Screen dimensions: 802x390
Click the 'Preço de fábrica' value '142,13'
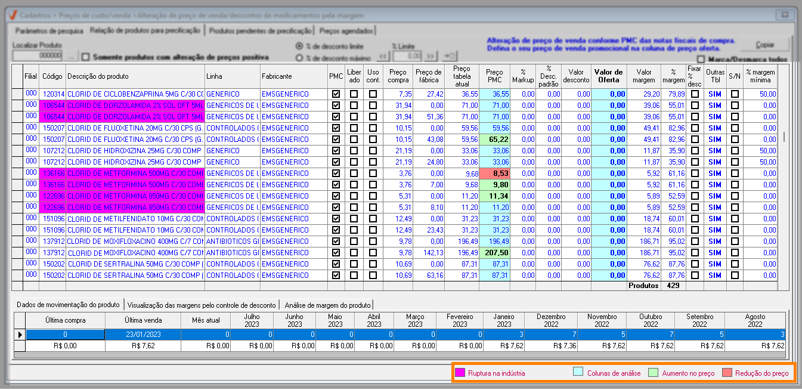coord(429,253)
